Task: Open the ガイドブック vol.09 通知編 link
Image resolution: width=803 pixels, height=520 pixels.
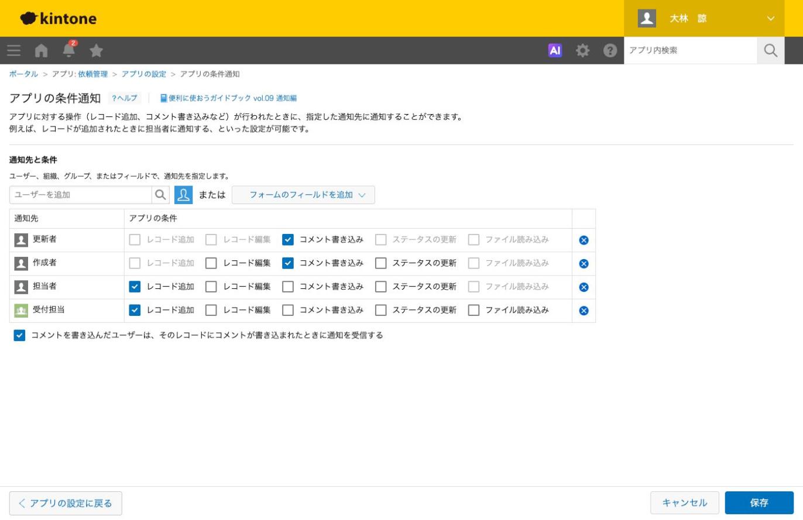Action: [228, 98]
